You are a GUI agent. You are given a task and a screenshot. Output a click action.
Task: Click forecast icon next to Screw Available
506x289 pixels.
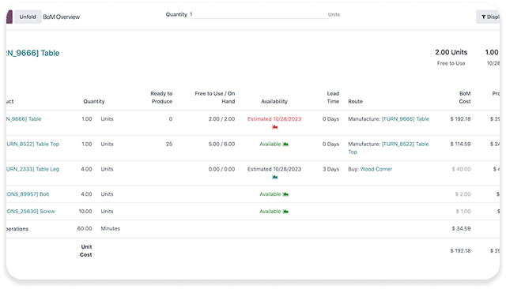285,212
